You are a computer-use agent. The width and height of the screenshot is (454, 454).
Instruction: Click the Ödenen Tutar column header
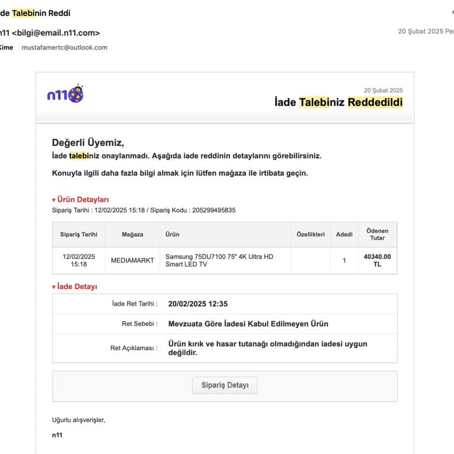point(377,235)
